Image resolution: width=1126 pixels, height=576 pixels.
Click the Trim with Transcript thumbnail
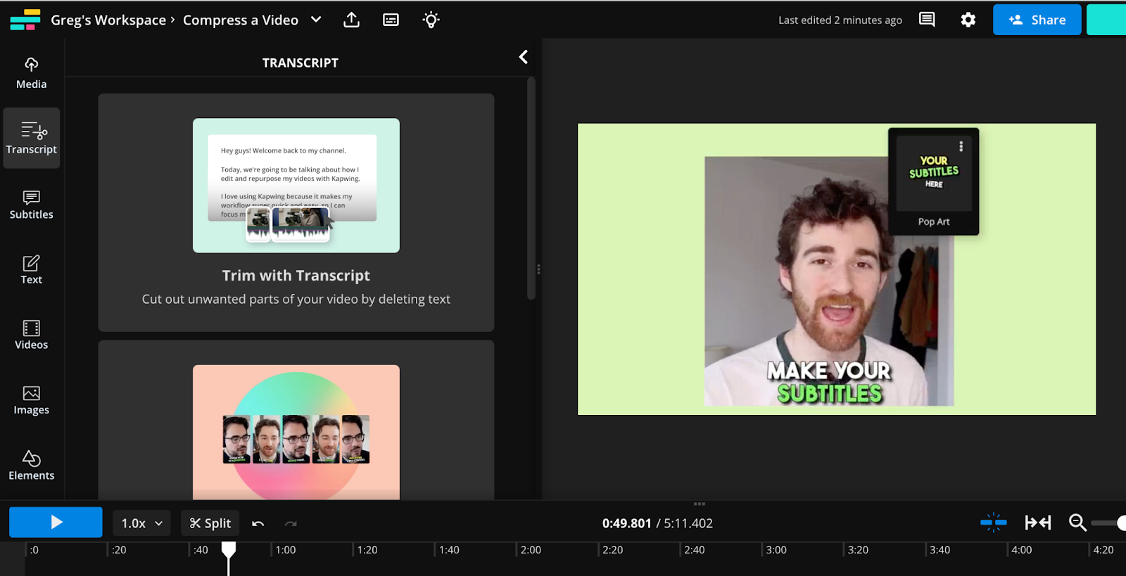tap(296, 186)
